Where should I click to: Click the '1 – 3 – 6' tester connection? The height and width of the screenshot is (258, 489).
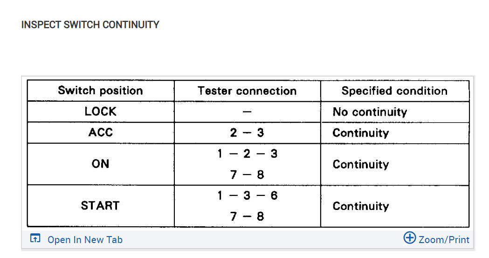(x=247, y=195)
